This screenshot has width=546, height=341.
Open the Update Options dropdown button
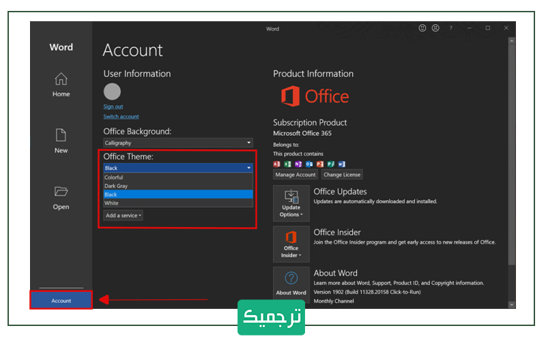click(291, 203)
